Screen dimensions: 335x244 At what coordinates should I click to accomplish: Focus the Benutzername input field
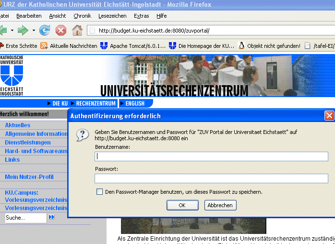(x=211, y=156)
